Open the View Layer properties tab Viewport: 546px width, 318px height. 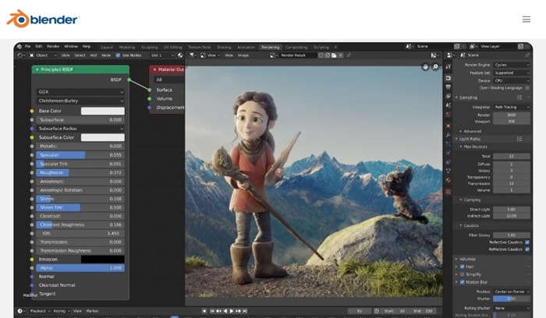click(448, 96)
